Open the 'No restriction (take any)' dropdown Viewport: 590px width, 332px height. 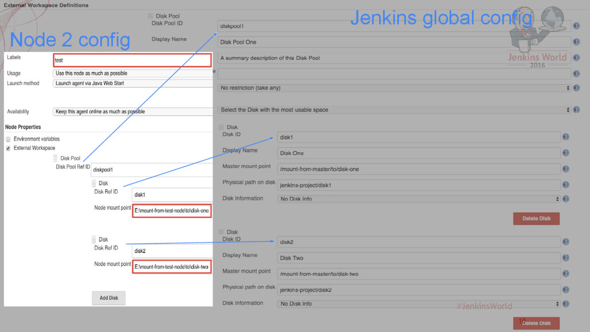(394, 88)
